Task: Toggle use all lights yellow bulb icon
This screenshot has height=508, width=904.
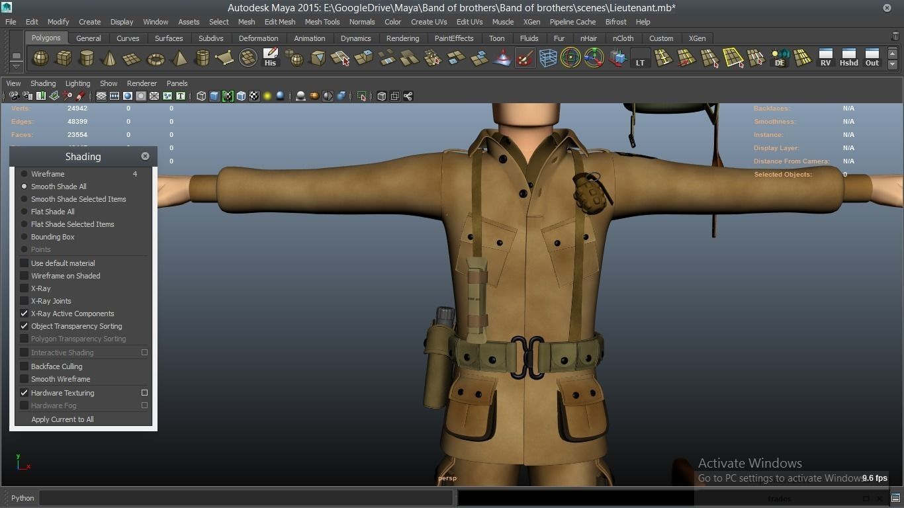Action: click(267, 96)
